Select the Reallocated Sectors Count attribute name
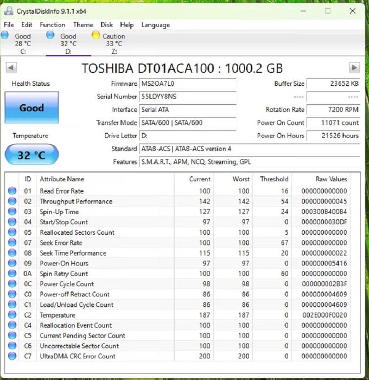 (77, 232)
